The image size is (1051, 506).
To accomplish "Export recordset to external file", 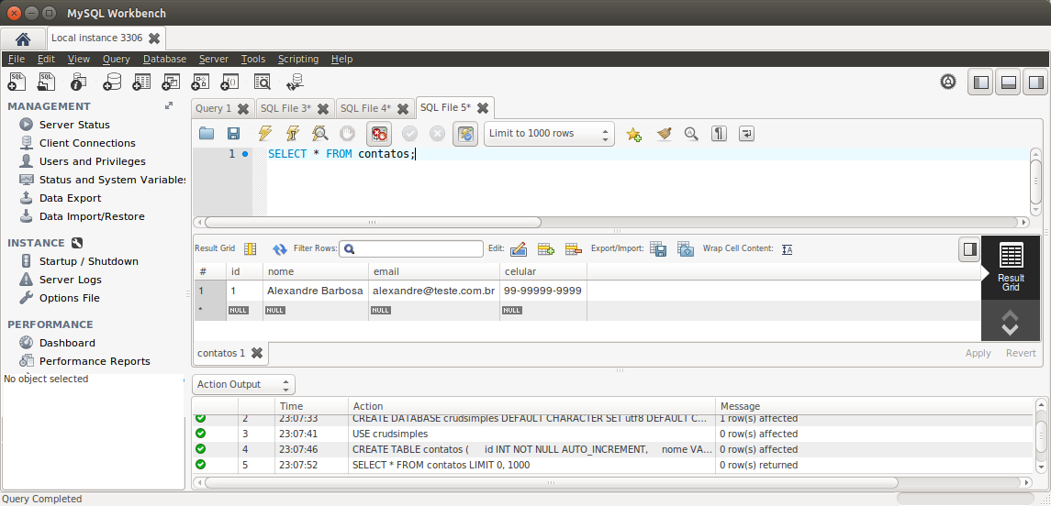I will pos(658,249).
